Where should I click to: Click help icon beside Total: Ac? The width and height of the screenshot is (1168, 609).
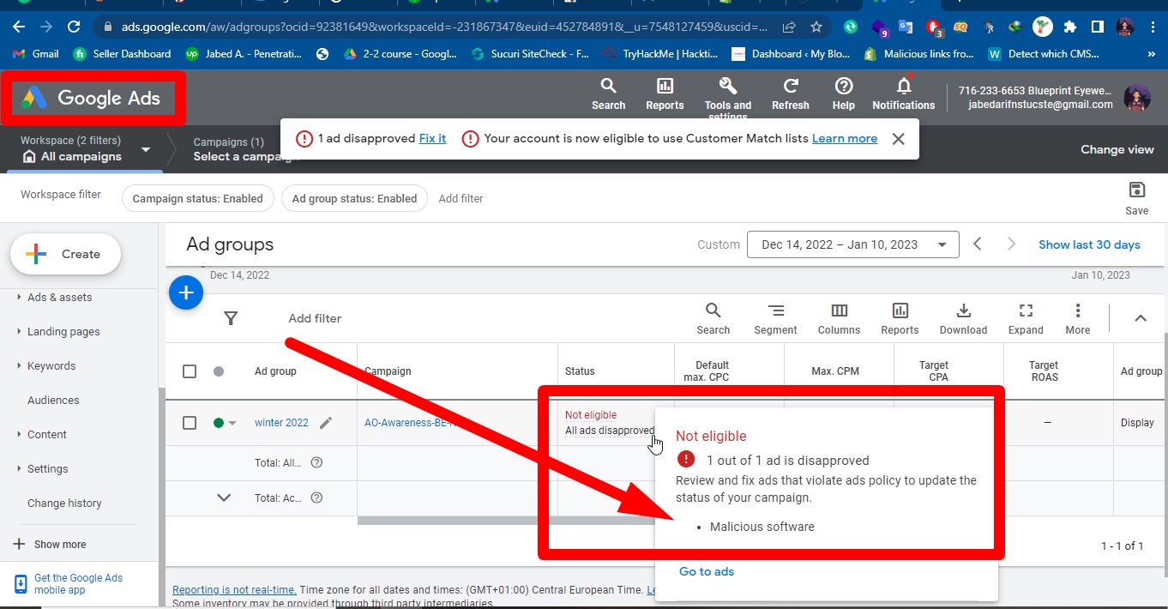click(316, 497)
